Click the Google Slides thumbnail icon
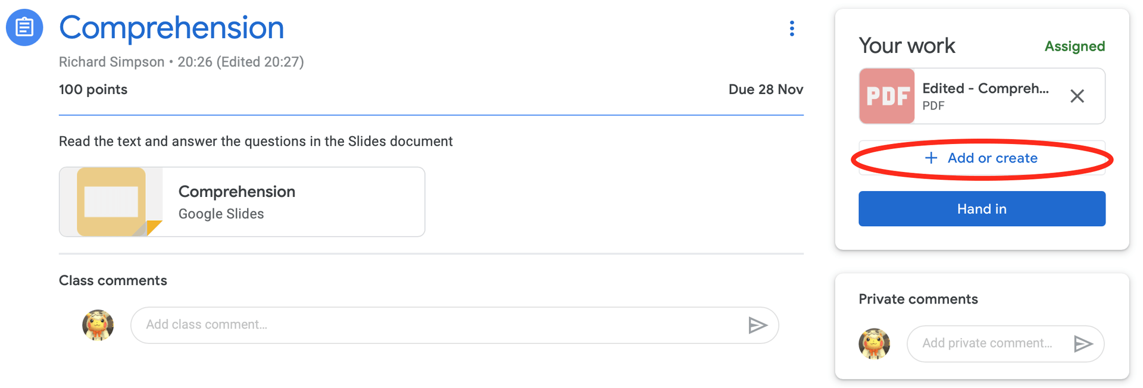 (111, 202)
